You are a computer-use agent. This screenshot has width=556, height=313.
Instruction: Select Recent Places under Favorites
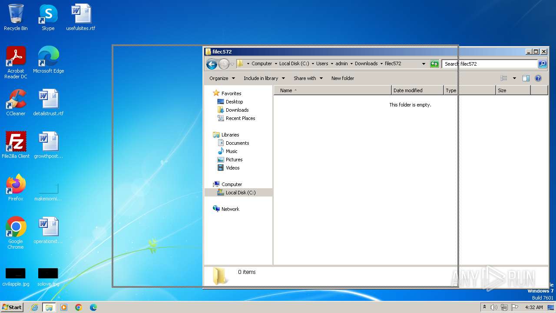click(x=240, y=118)
